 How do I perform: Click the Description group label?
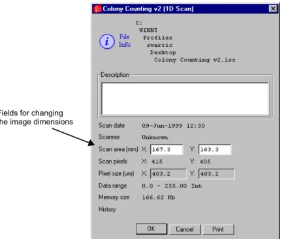115,75
